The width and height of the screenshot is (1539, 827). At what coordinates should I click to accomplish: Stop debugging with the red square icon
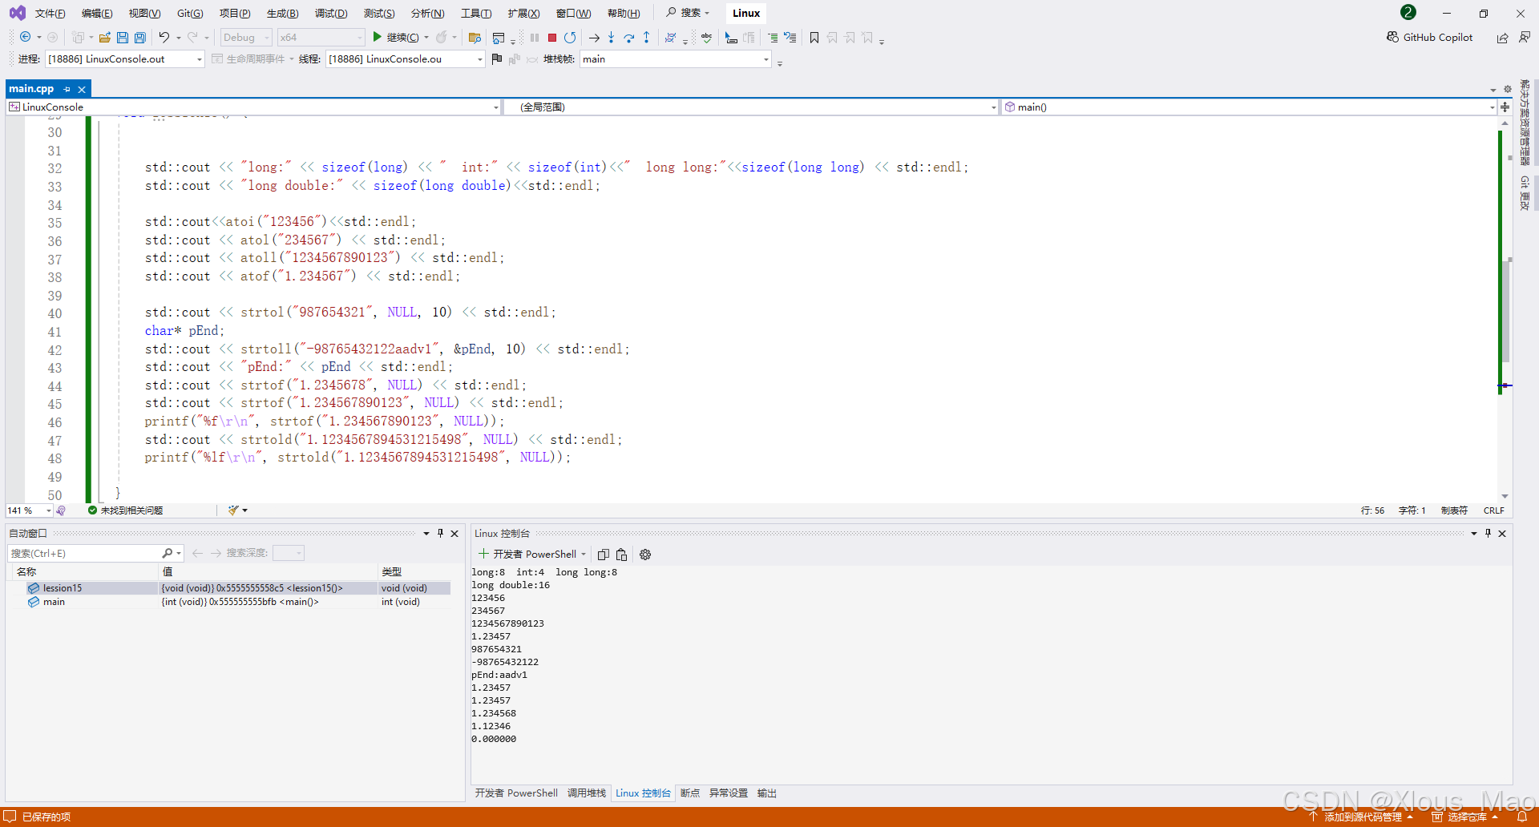[552, 38]
